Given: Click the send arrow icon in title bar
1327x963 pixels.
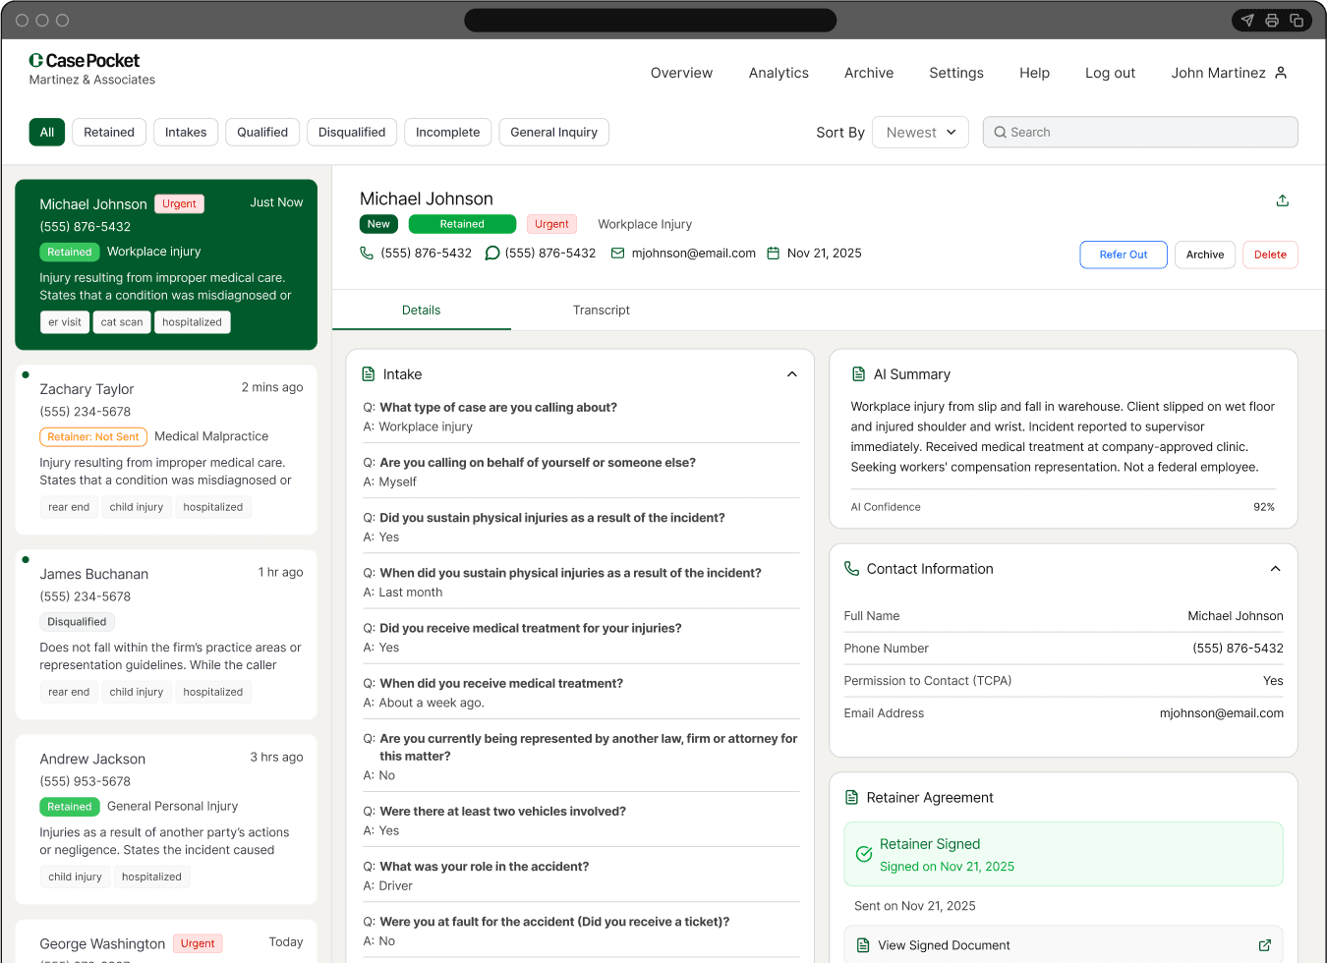Looking at the screenshot, I should tap(1247, 21).
